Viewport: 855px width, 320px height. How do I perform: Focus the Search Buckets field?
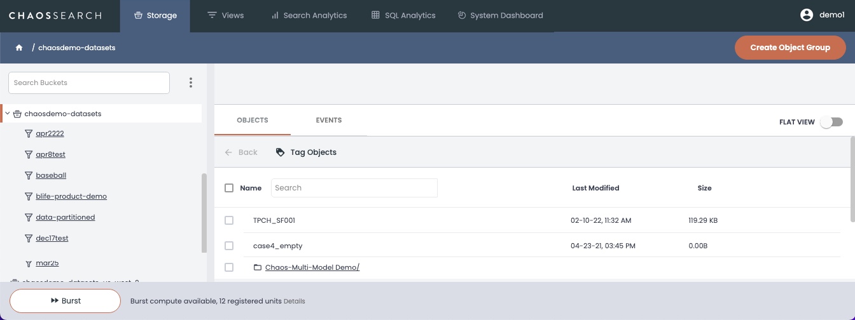[89, 83]
